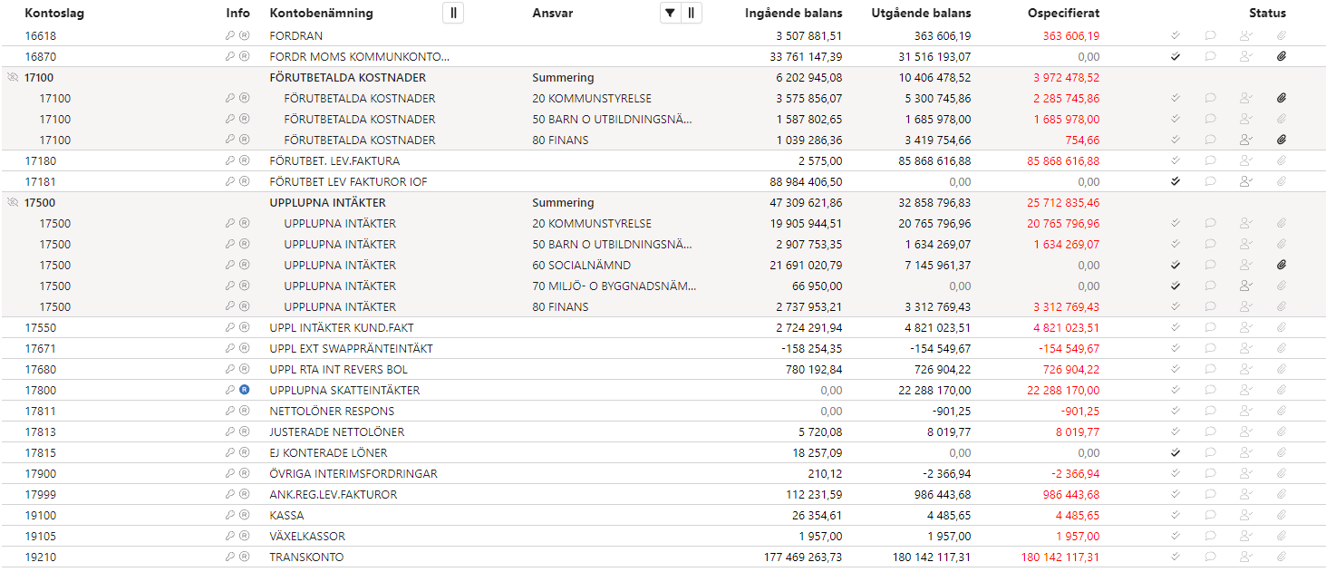Open the comment bubble for 17180 FÖRUTBET. LEV.FAKTURA

1210,160
